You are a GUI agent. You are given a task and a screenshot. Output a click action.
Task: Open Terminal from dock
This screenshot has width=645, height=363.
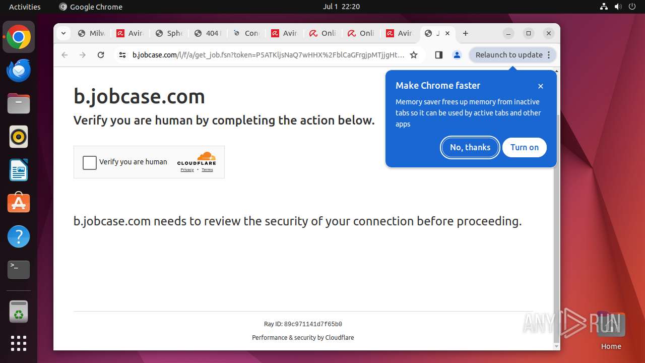coord(19,270)
